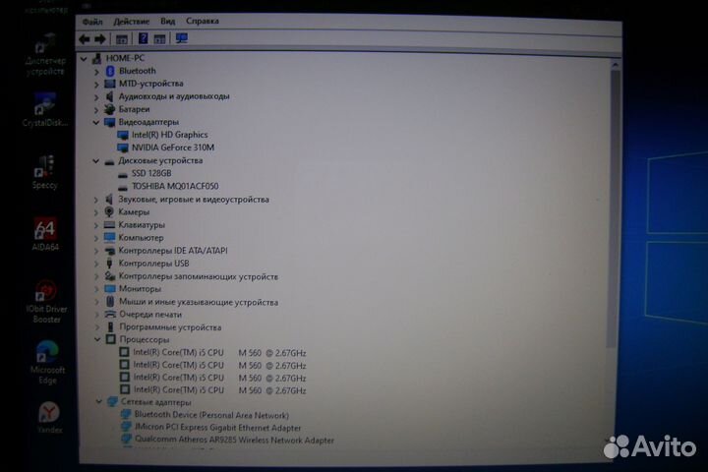This screenshot has height=472, width=708.
Task: Open IObit Driver Booster desktop shortcut
Action: point(46,302)
